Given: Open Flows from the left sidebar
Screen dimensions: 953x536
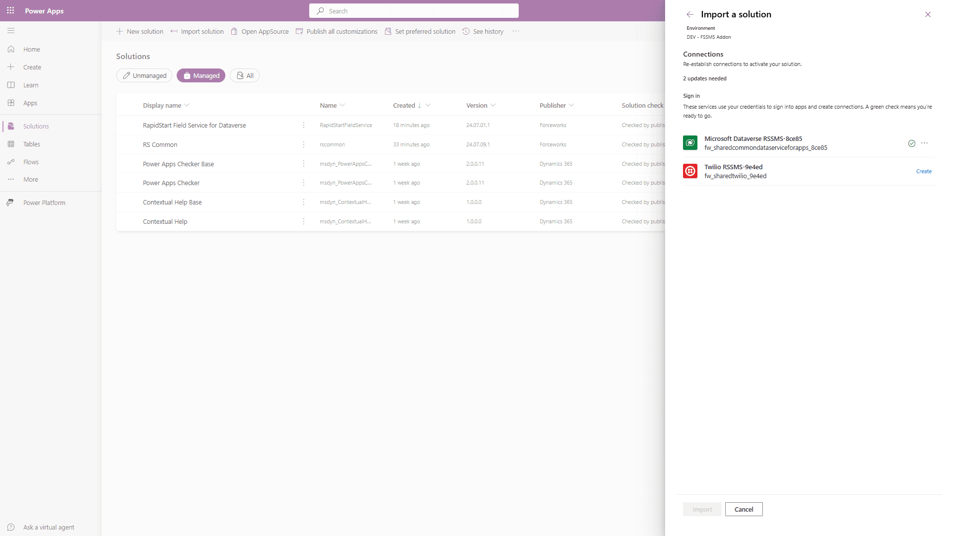Looking at the screenshot, I should (x=31, y=162).
